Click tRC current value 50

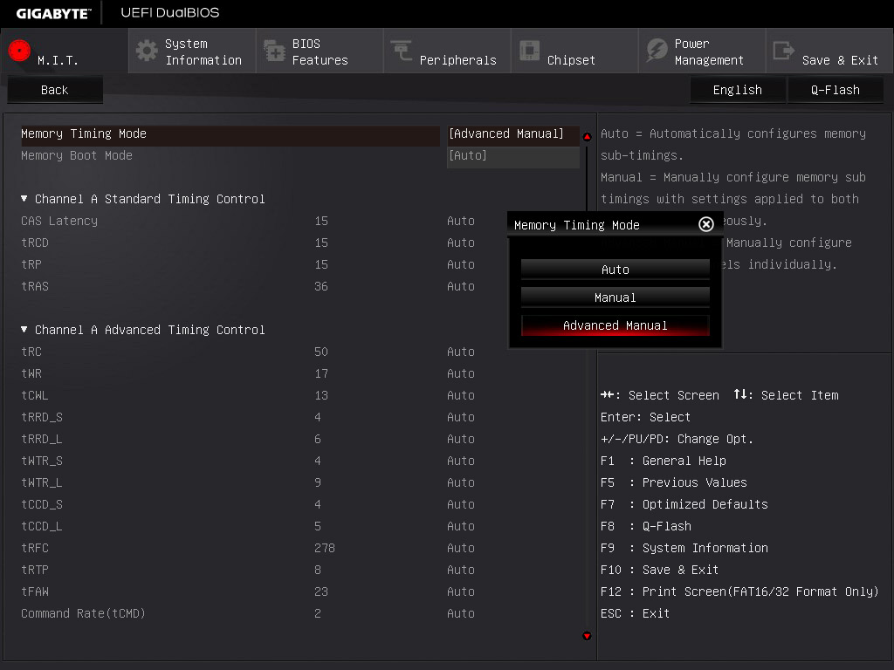321,352
